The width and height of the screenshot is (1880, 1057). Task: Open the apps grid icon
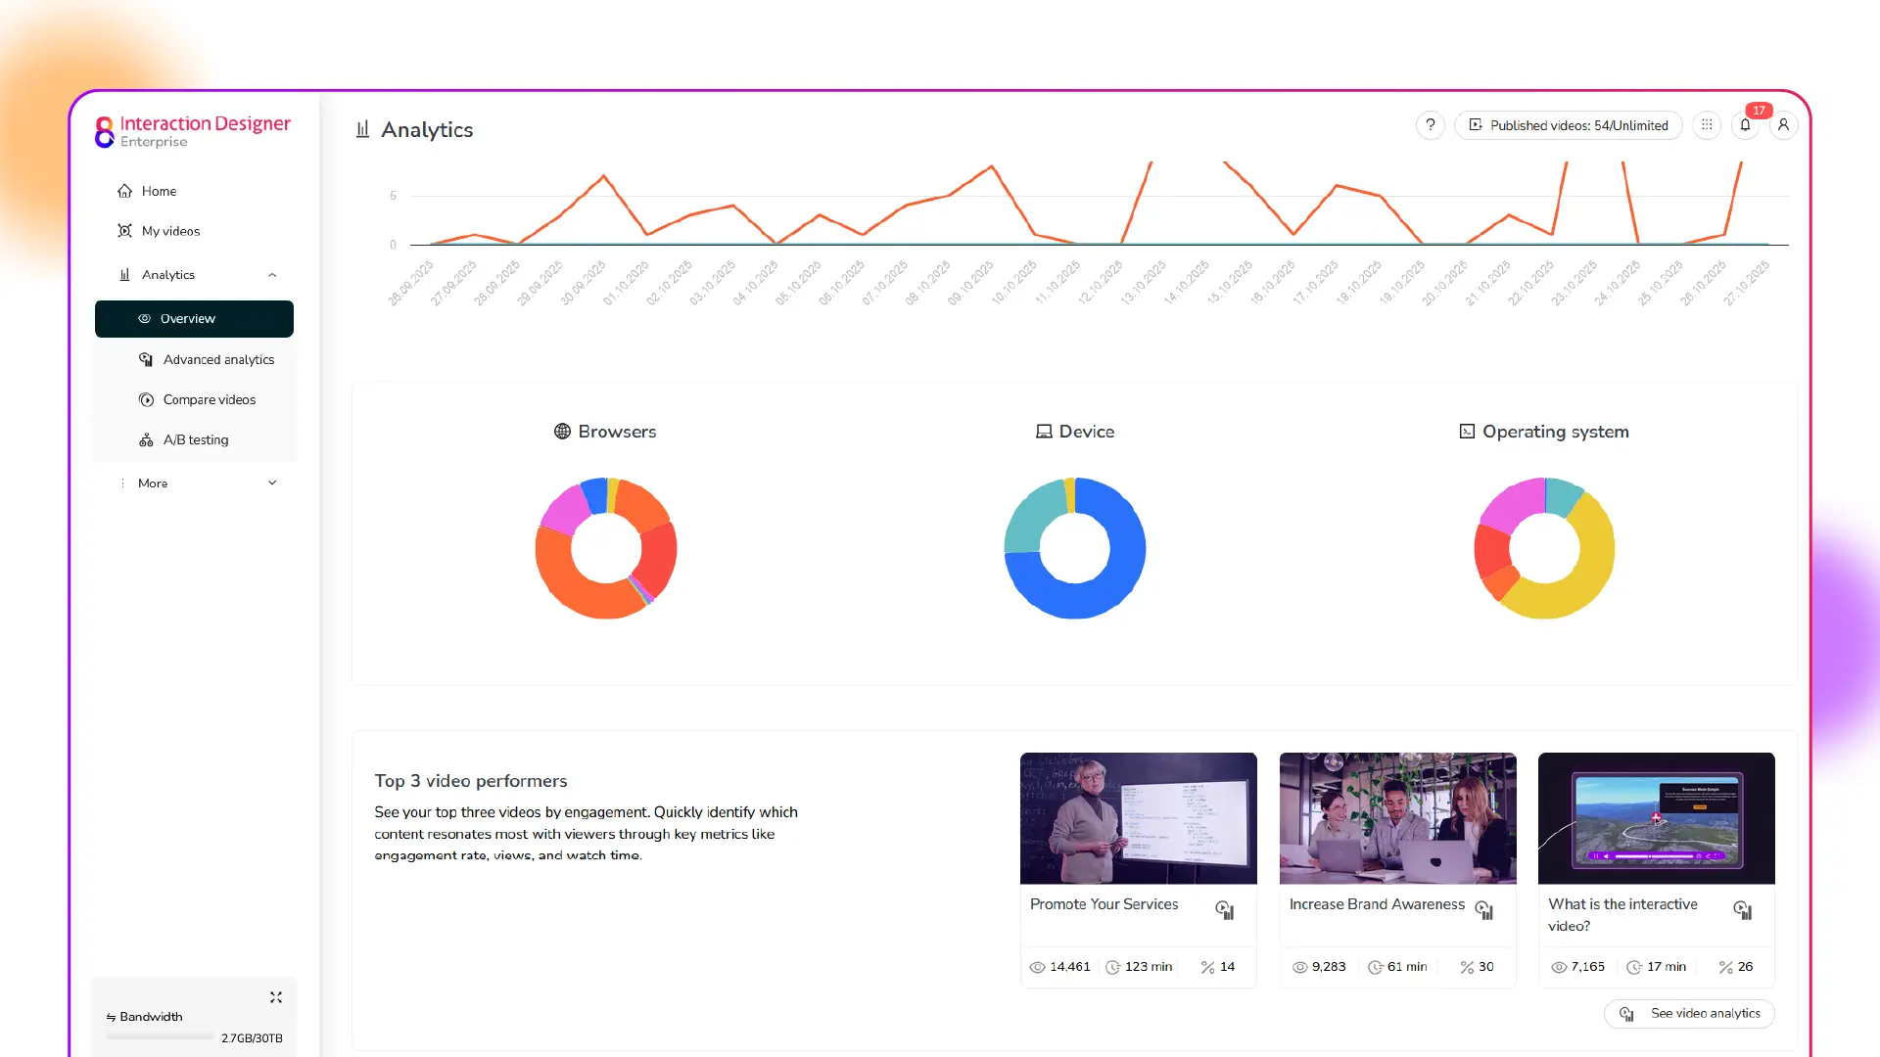point(1707,125)
